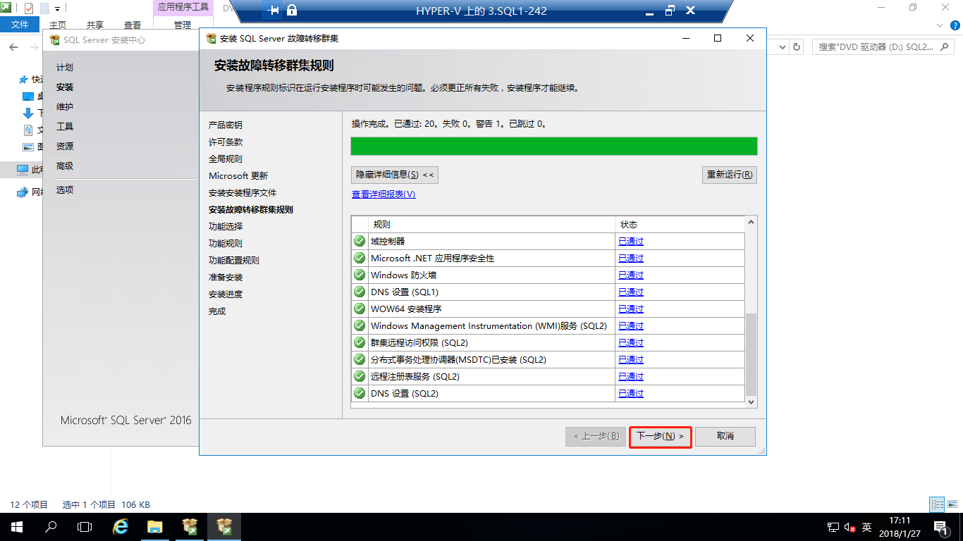
Task: Open File Explorer from taskbar
Action: click(x=155, y=527)
